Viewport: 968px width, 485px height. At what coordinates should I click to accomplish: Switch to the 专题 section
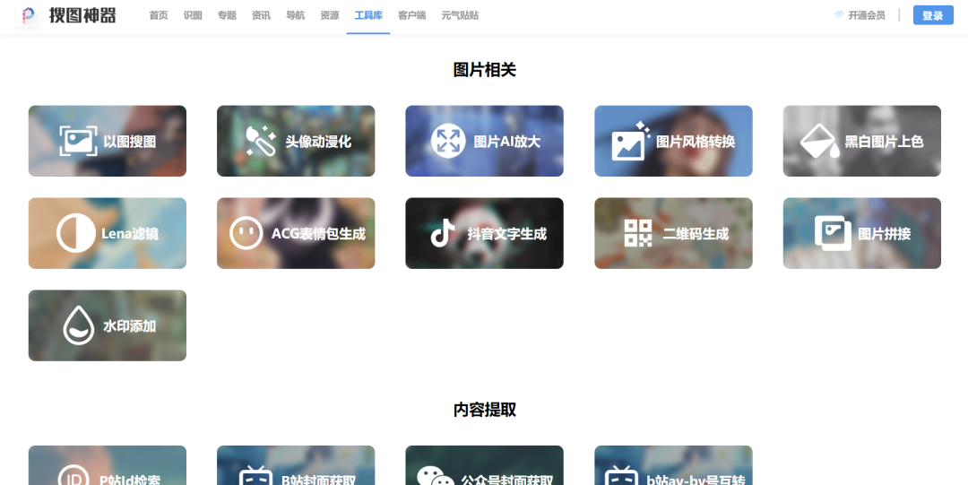[227, 15]
